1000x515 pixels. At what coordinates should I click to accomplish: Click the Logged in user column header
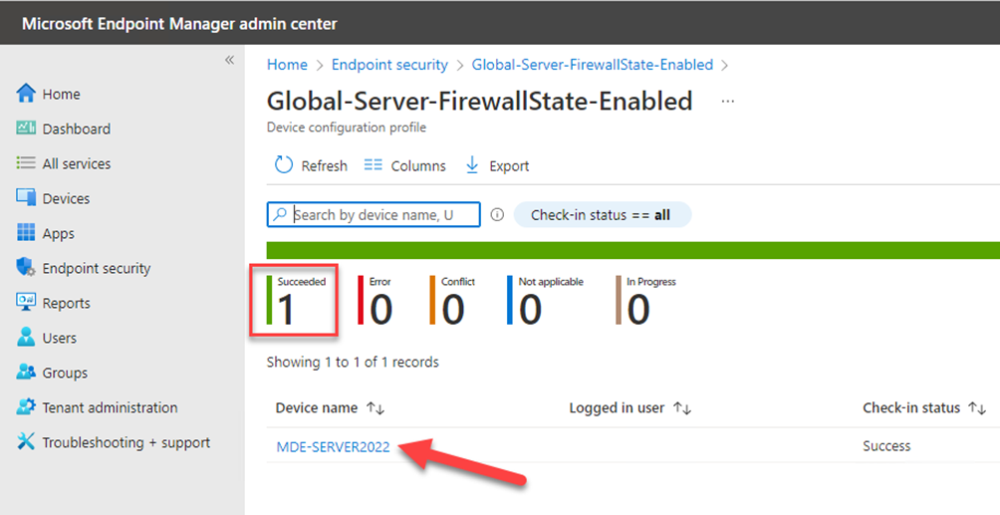(617, 407)
